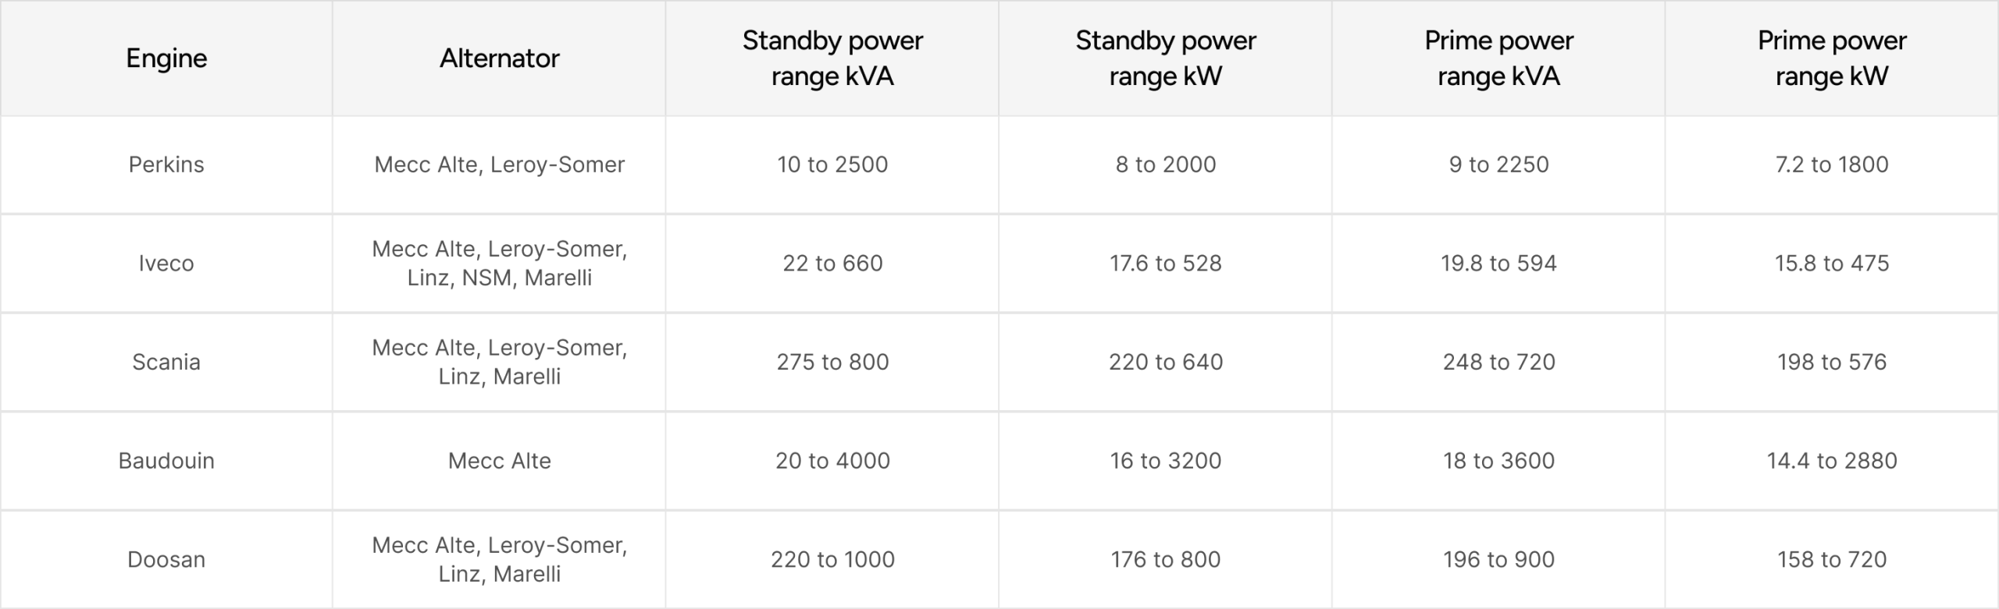Image resolution: width=1999 pixels, height=609 pixels.
Task: Select the Doosan engine cell
Action: (166, 559)
